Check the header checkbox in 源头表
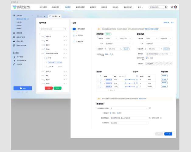 pos(100,76)
